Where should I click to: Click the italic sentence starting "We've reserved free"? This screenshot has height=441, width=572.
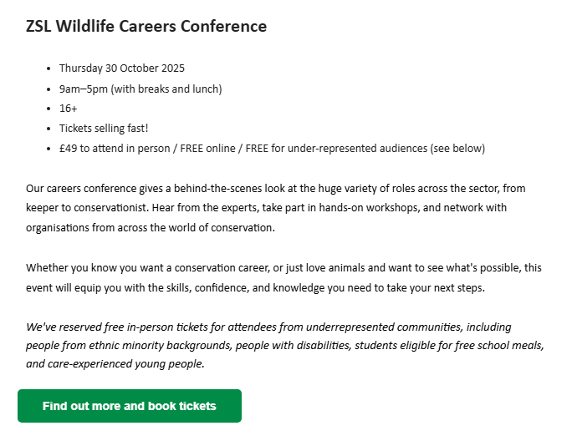(x=284, y=345)
